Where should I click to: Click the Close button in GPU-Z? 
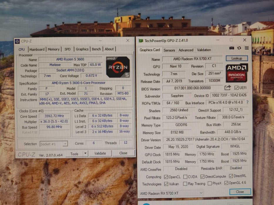pyautogui.click(x=240, y=192)
